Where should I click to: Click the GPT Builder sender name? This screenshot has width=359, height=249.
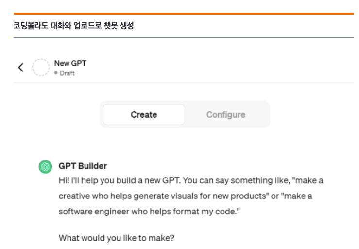[83, 166]
